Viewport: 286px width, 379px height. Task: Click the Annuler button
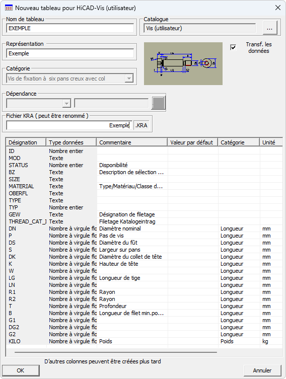(x=262, y=370)
